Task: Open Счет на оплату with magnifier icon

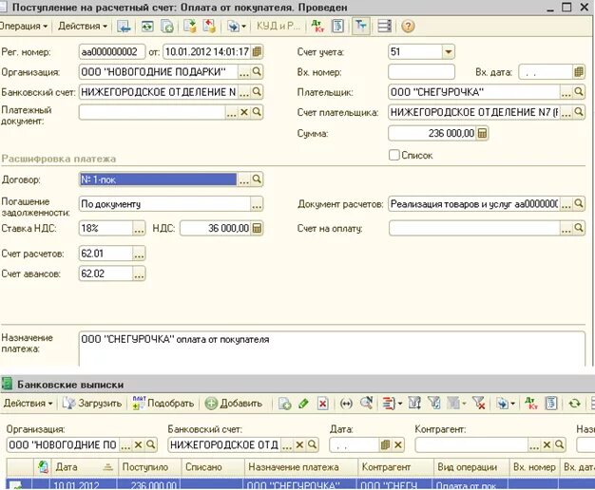Action: [x=579, y=228]
